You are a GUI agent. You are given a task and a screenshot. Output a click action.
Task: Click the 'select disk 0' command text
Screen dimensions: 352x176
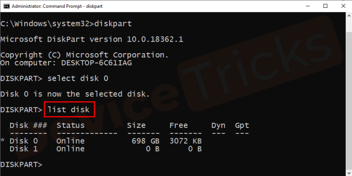point(78,78)
